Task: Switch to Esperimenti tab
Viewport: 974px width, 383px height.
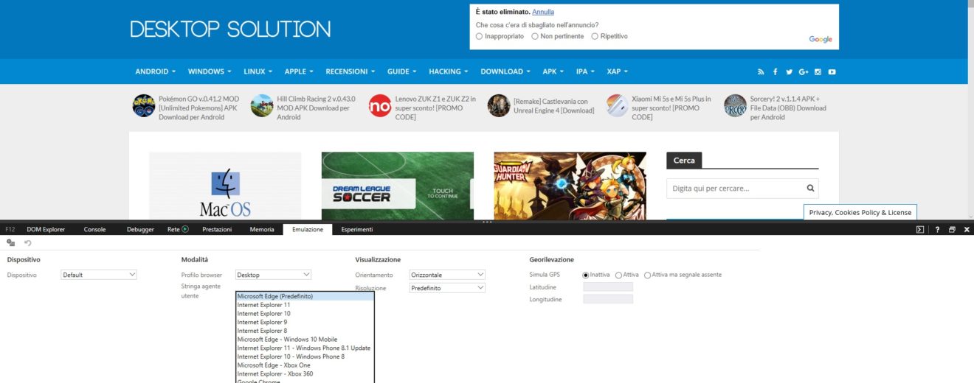Action: point(357,230)
